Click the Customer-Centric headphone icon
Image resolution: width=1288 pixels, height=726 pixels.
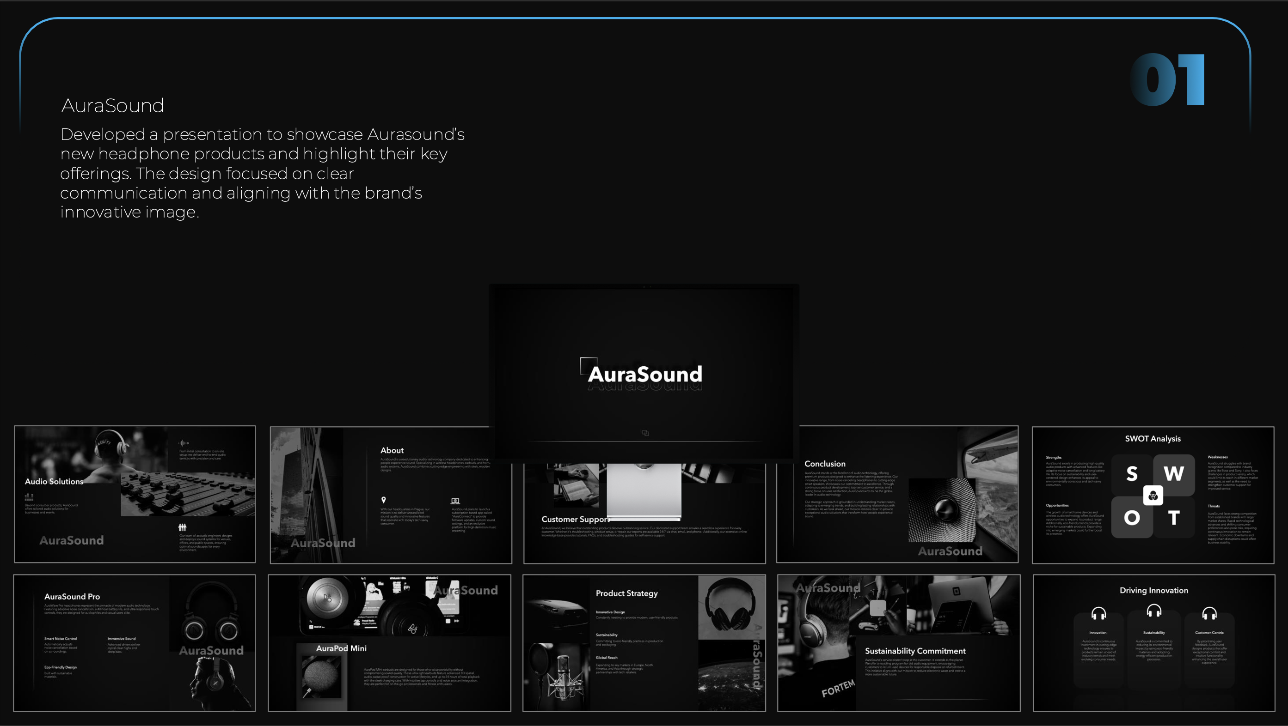tap(1209, 613)
